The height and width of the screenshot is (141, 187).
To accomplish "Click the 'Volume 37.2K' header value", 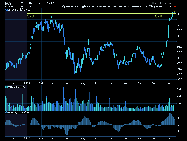I will pyautogui.click(x=137, y=7).
